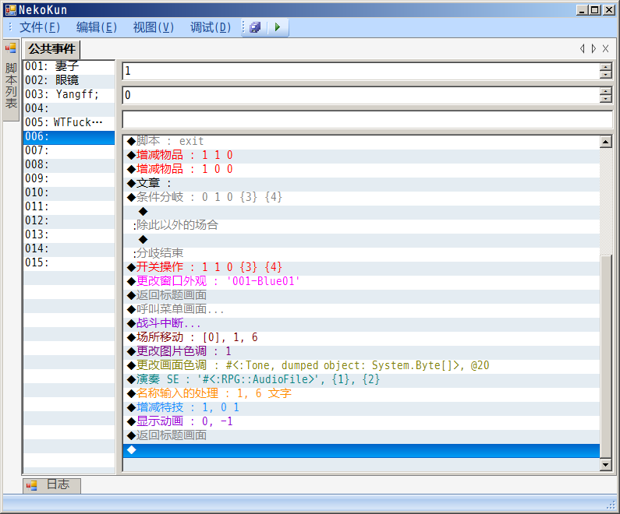Image resolution: width=620 pixels, height=514 pixels.
Task: Select common event 004:
Action: coord(69,108)
